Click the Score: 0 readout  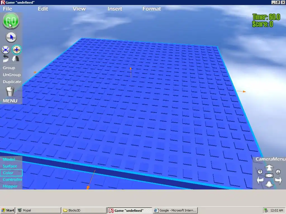[x=263, y=24]
